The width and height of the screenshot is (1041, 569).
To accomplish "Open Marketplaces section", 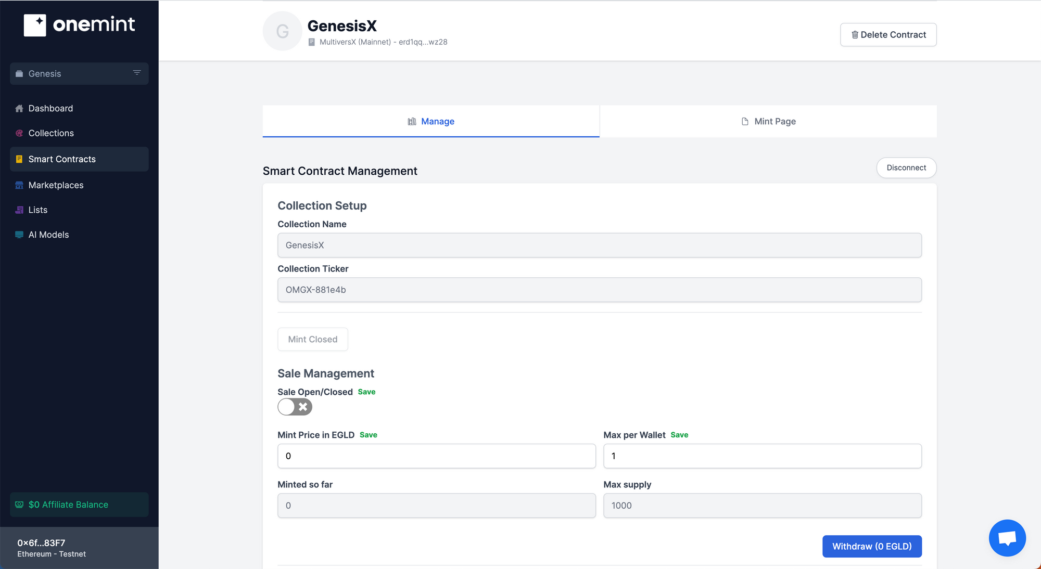I will pyautogui.click(x=79, y=185).
